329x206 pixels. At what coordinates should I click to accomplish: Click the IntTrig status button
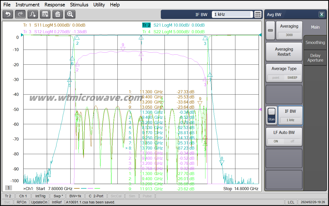40,196
